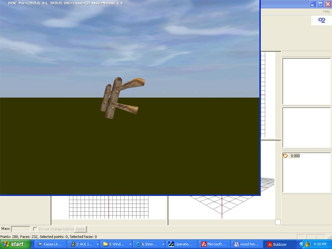Switch to Microsoft taskbar window
The width and height of the screenshot is (332, 249).
pyautogui.click(x=214, y=244)
